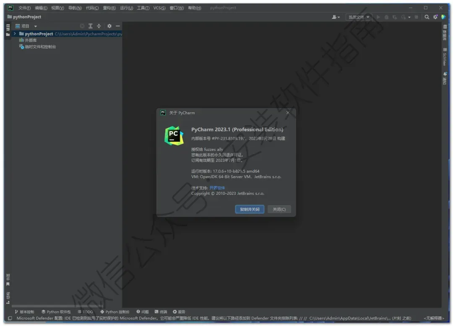Open the 结构 tool window side tab
Viewport: 453px width, 326px height.
click(8, 298)
